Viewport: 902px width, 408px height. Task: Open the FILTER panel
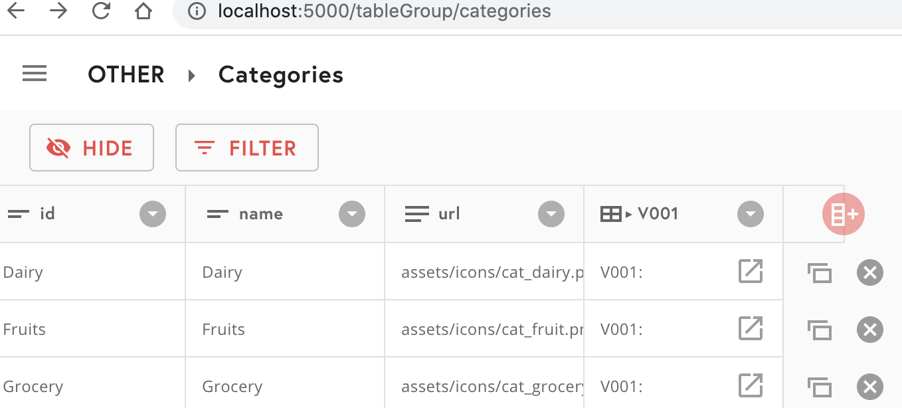[246, 148]
